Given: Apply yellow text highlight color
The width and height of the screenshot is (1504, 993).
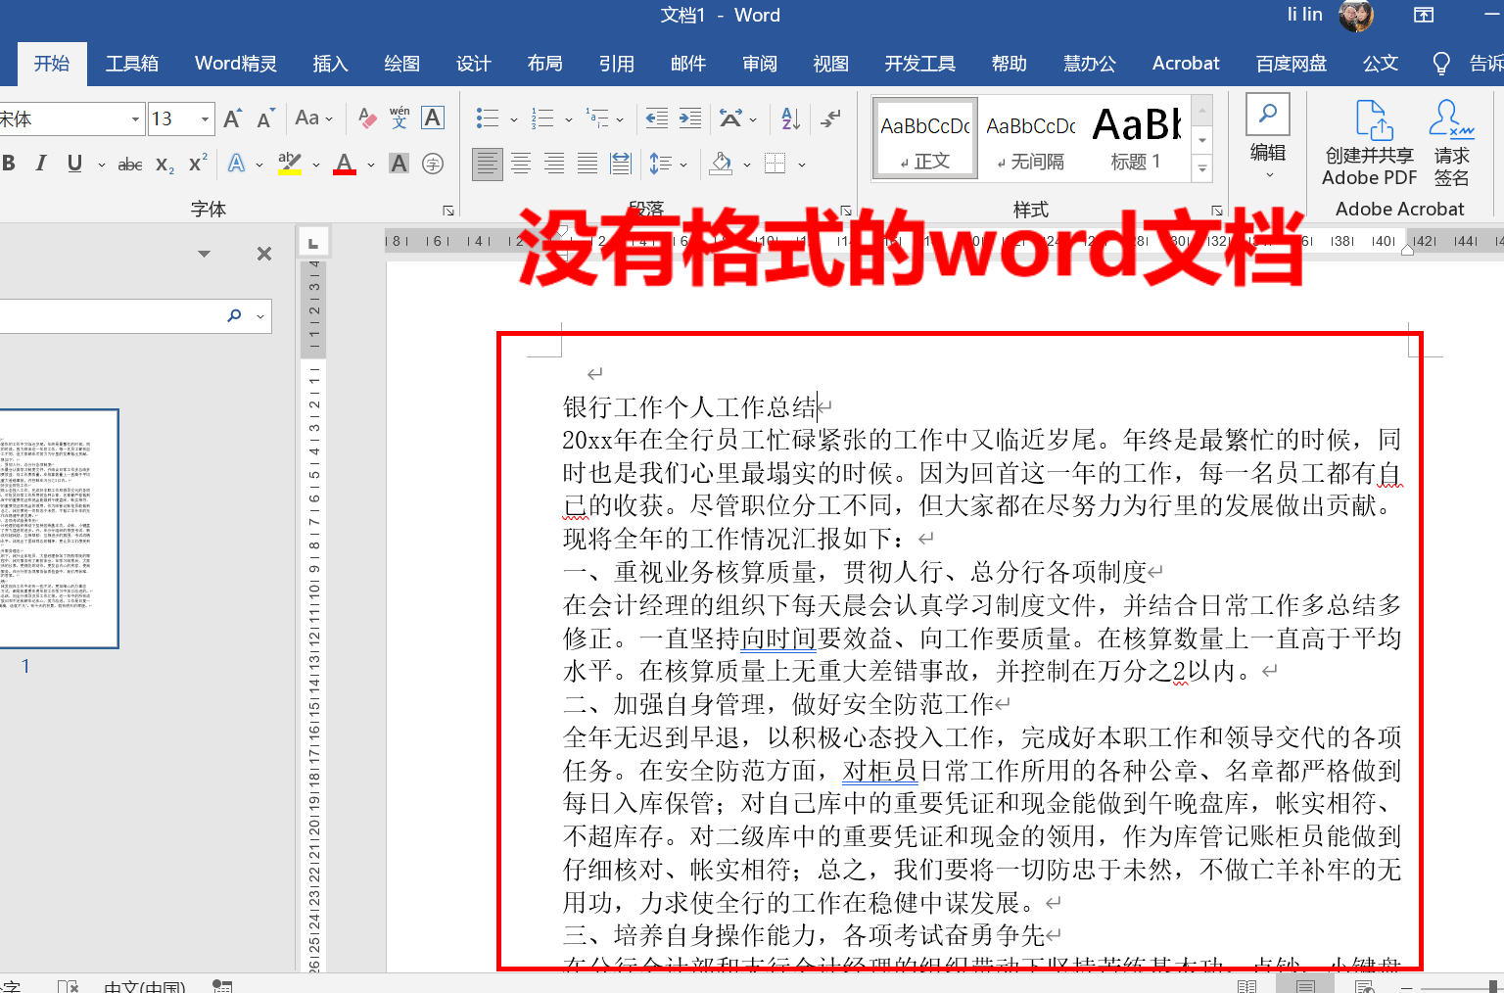Looking at the screenshot, I should pos(289,164).
